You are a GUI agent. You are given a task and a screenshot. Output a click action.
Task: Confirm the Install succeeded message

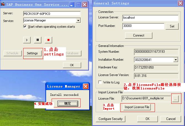pyautogui.click(x=67, y=103)
